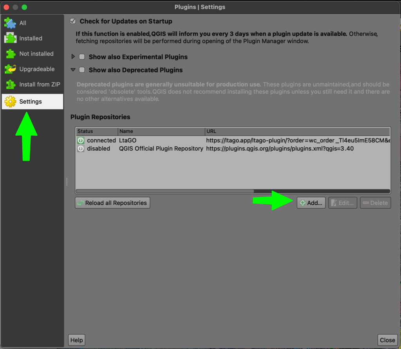Enable Show also Experimental Plugins checkbox
The width and height of the screenshot is (401, 349).
pos(82,57)
